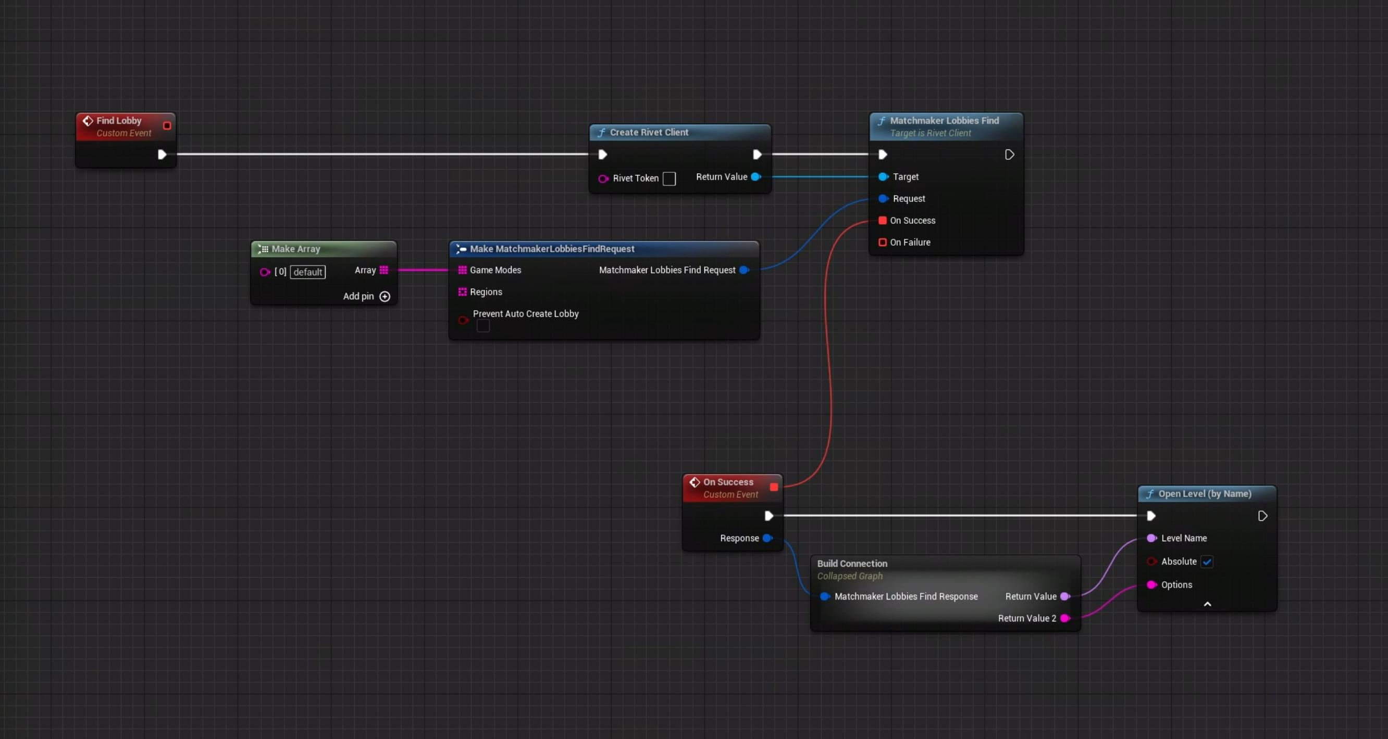Click the Return Value 2 output pin
This screenshot has height=739, width=1388.
pyautogui.click(x=1065, y=618)
